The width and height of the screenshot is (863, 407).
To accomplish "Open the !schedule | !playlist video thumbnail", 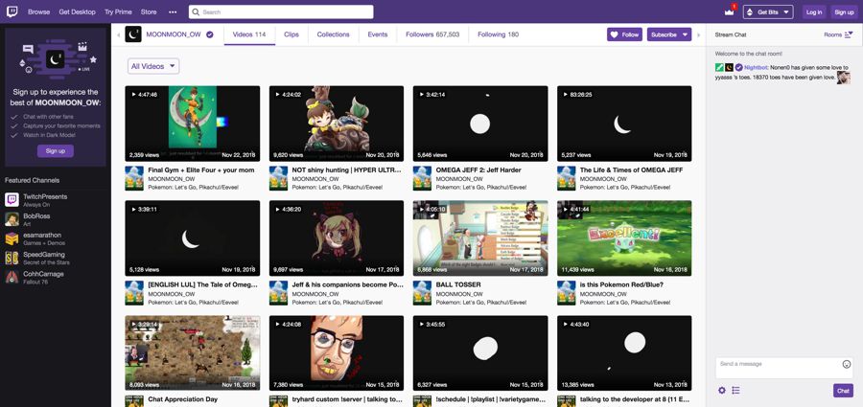I will tap(480, 353).
